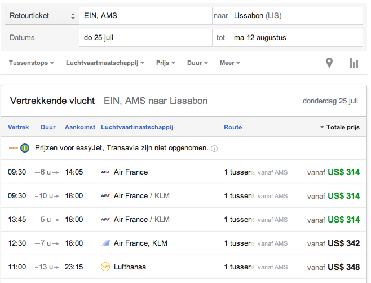The image size is (371, 283).
Task: Click Air France logo in the 10 u duration row
Action: (x=105, y=196)
